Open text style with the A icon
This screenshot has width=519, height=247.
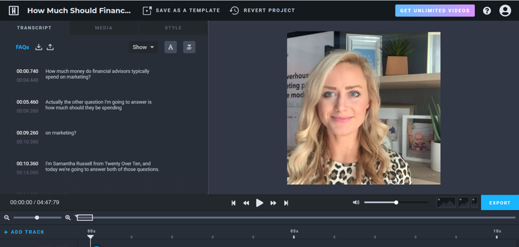(x=171, y=47)
